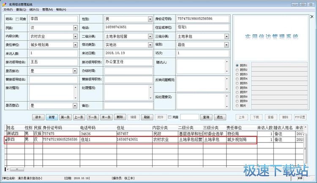Open the 文件(F) menu

click(x=8, y=9)
